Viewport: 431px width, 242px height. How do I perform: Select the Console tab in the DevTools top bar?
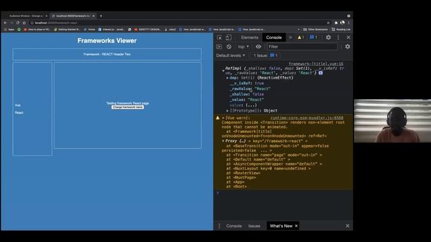click(273, 38)
